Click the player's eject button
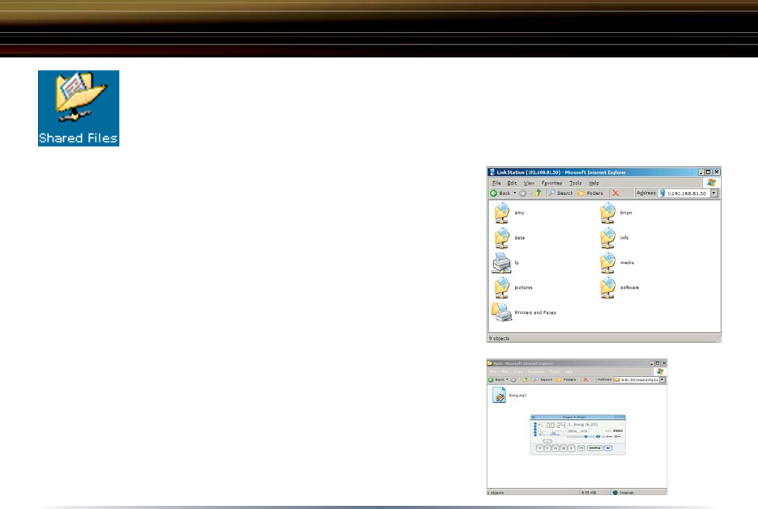The height and width of the screenshot is (509, 758). (581, 448)
